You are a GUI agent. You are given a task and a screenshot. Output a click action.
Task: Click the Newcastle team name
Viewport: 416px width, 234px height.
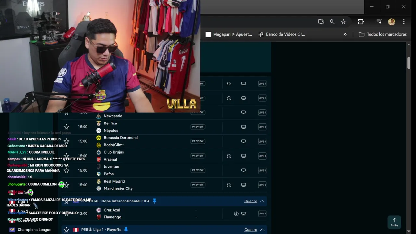pyautogui.click(x=113, y=116)
